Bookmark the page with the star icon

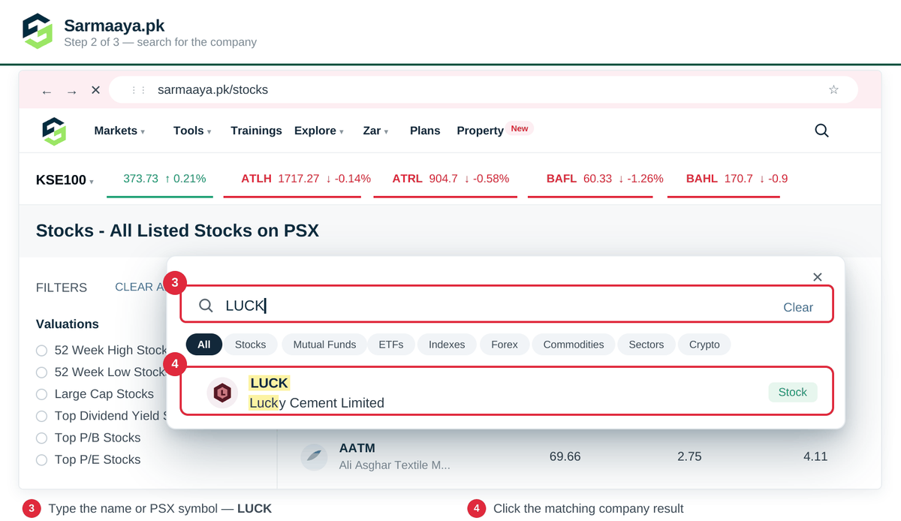coord(833,90)
